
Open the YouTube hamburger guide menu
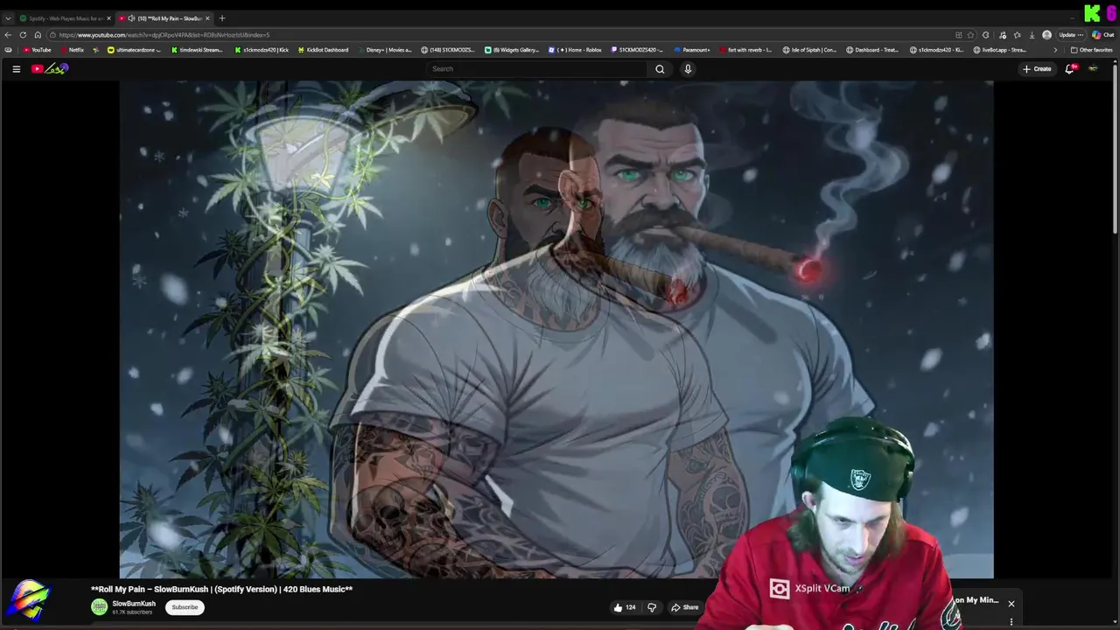tap(16, 69)
